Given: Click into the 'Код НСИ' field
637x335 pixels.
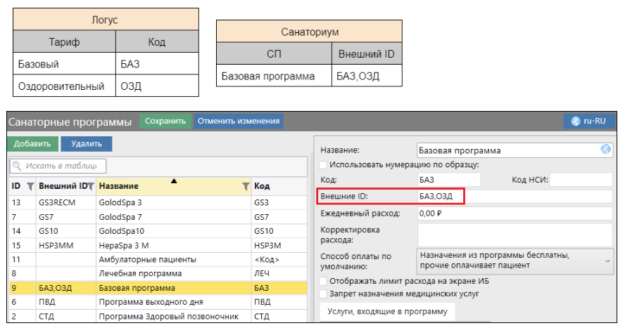Looking at the screenshot, I should pos(581,180).
